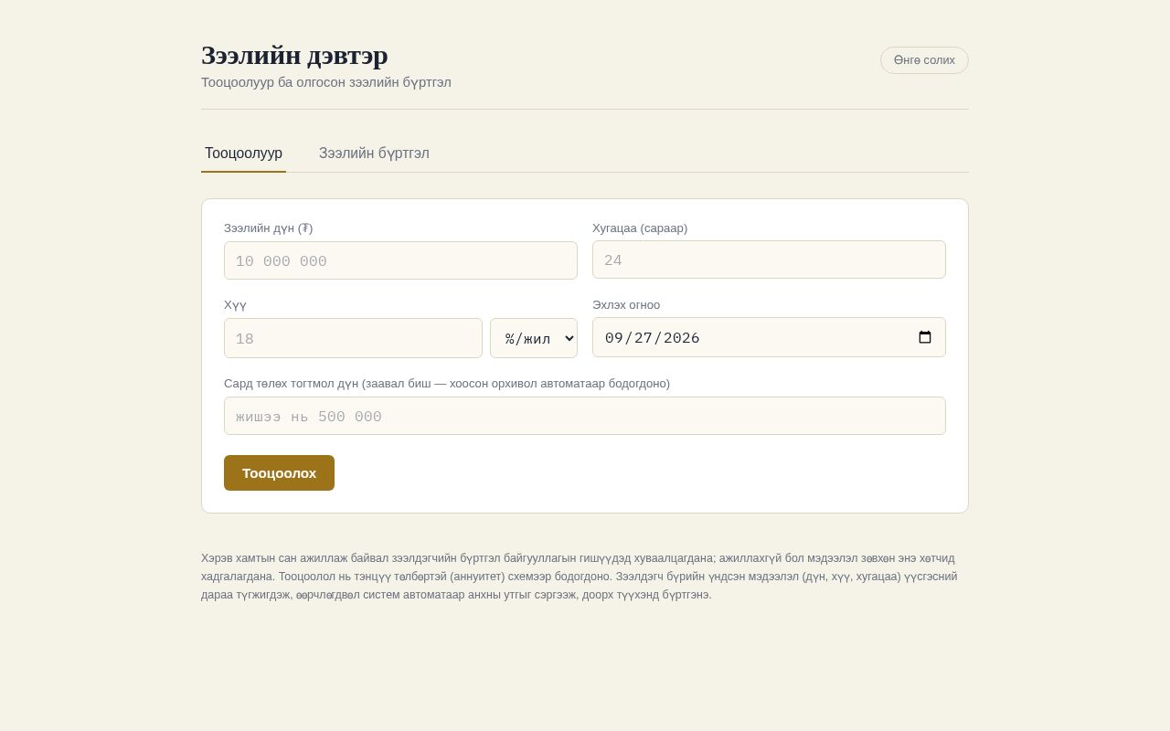This screenshot has width=1170, height=731.
Task: Open the Зээлийн бүртгэл tab
Action: tap(374, 154)
